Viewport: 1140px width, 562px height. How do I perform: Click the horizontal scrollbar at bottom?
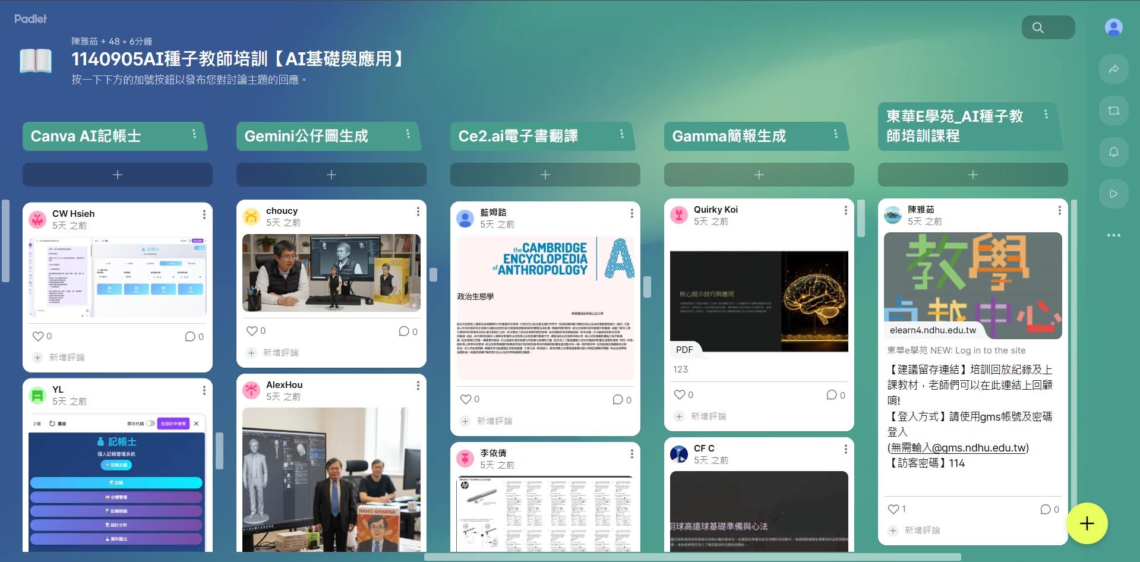pos(692,557)
